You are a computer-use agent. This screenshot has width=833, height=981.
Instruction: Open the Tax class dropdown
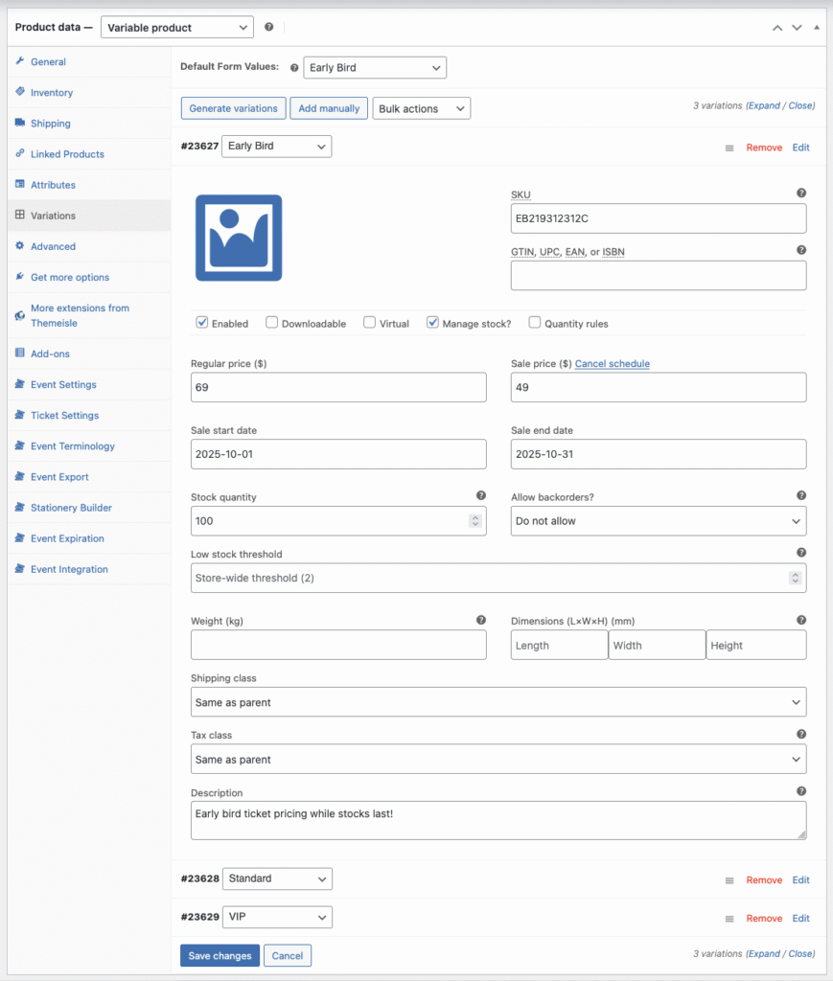497,759
